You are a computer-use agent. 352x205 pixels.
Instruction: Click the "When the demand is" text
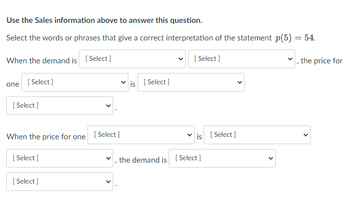click(x=42, y=61)
